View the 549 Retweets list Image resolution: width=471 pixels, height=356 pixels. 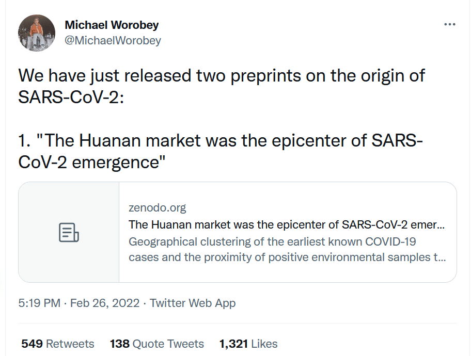58,344
